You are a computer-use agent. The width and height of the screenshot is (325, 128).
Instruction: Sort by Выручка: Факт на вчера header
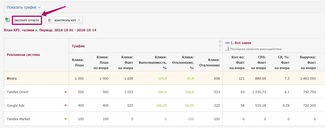click(308, 63)
